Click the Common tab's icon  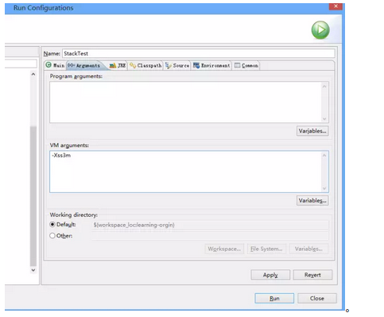[237, 65]
